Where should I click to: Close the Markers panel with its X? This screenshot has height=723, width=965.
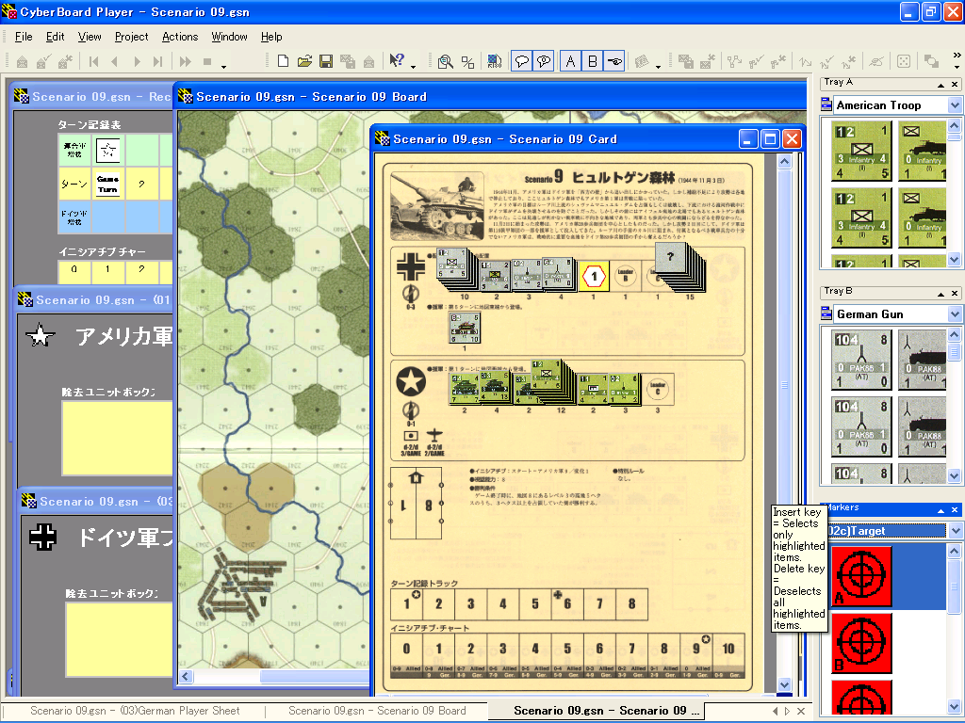coord(955,509)
